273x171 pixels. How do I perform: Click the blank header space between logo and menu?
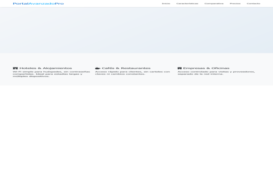click(111, 3)
